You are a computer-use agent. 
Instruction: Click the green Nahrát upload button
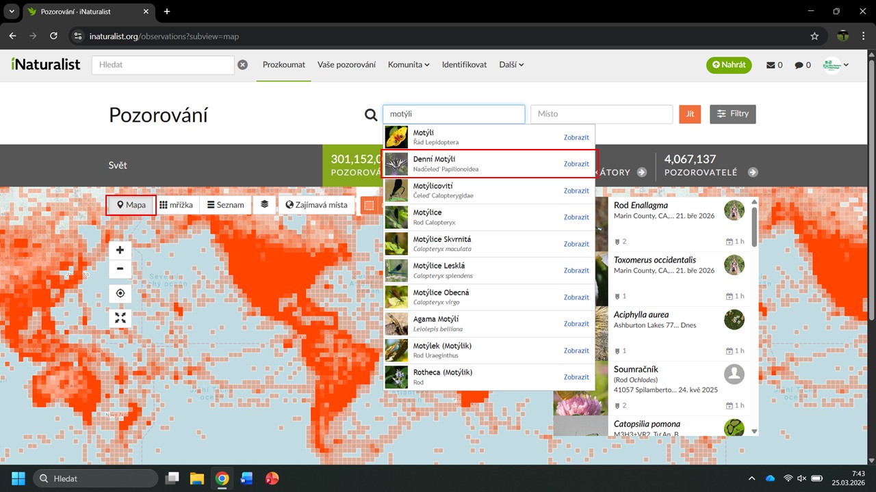click(729, 65)
